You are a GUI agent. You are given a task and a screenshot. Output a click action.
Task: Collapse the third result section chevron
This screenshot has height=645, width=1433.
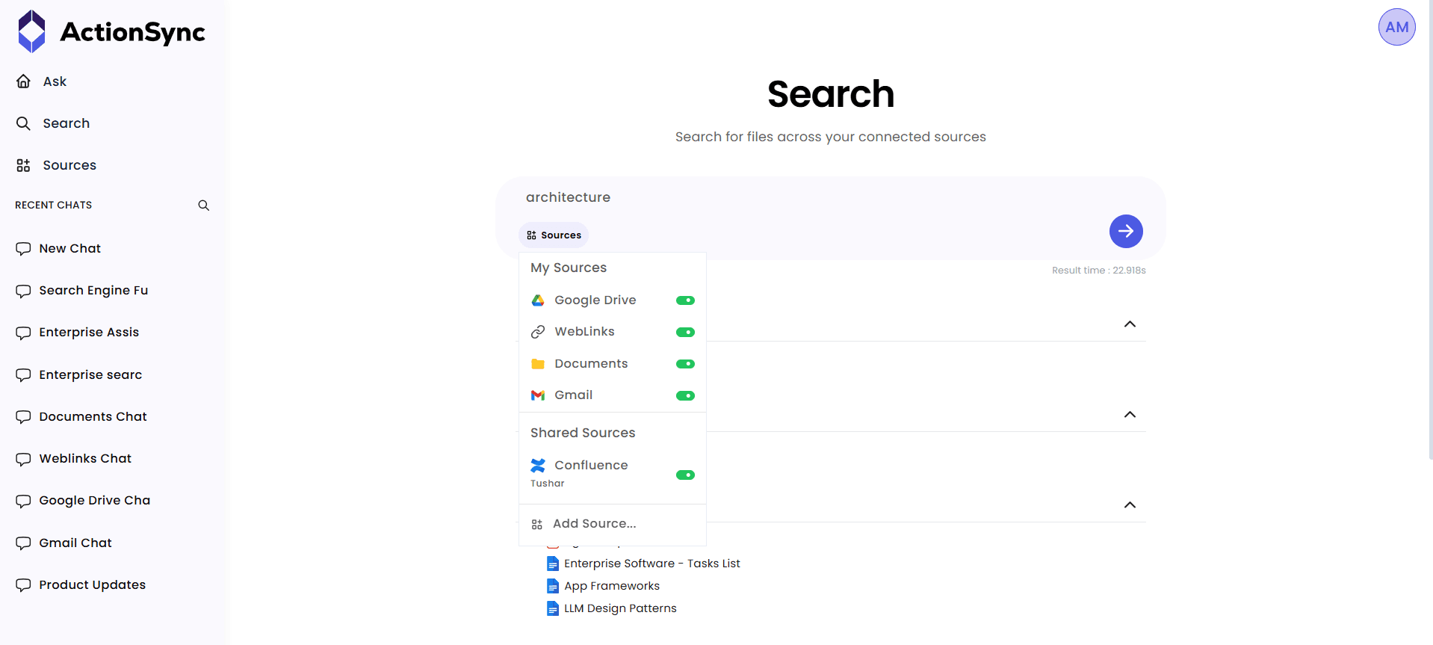click(1130, 504)
